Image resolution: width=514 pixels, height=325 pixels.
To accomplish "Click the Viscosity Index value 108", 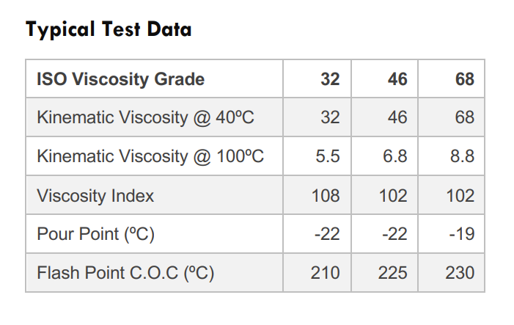I will (x=326, y=195).
